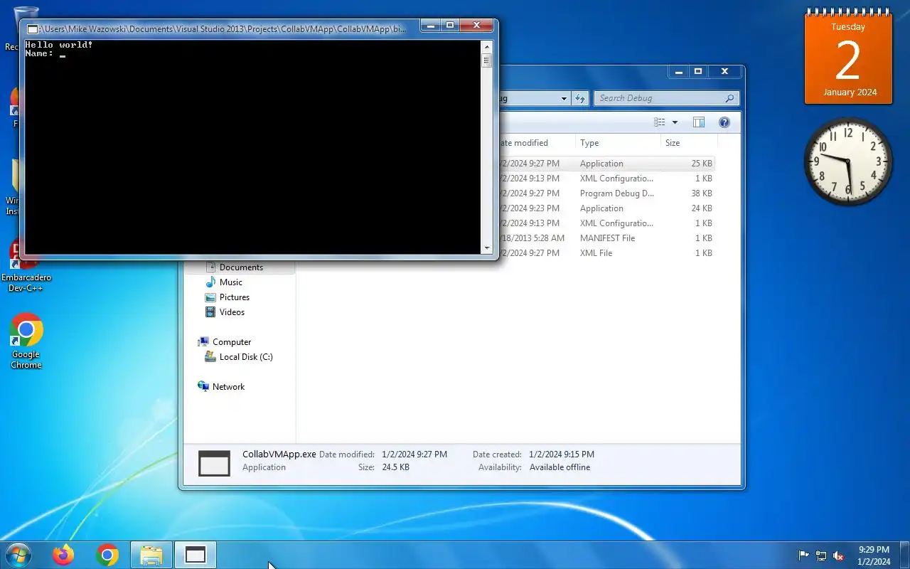Image resolution: width=910 pixels, height=569 pixels.
Task: Open the Windows Start menu
Action: click(18, 555)
